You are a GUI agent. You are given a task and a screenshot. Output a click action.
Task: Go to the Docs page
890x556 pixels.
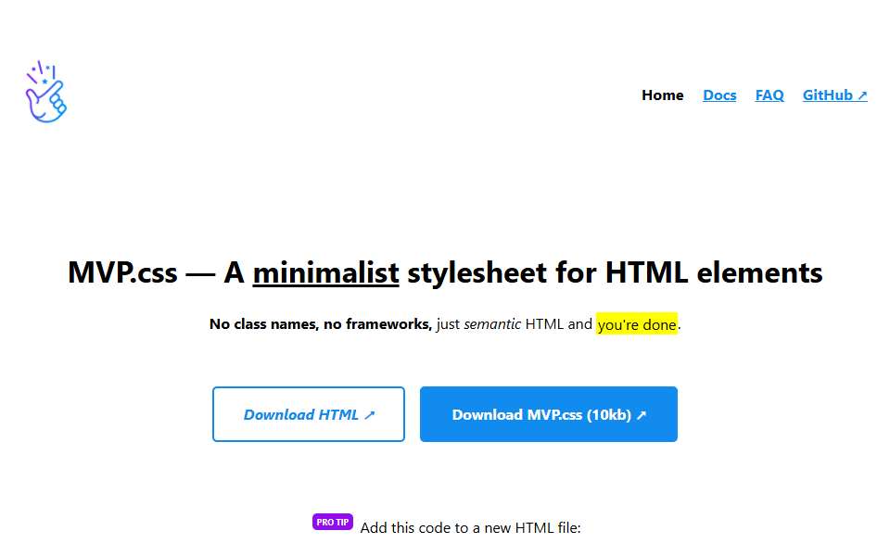coord(719,95)
